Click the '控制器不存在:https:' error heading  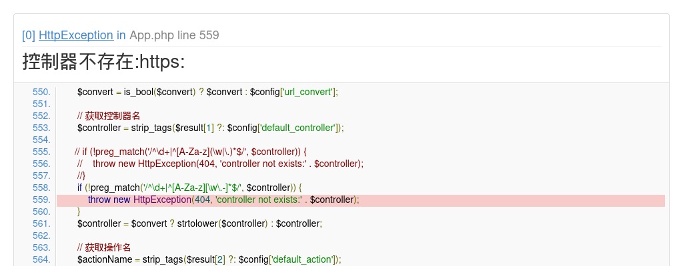tap(103, 63)
